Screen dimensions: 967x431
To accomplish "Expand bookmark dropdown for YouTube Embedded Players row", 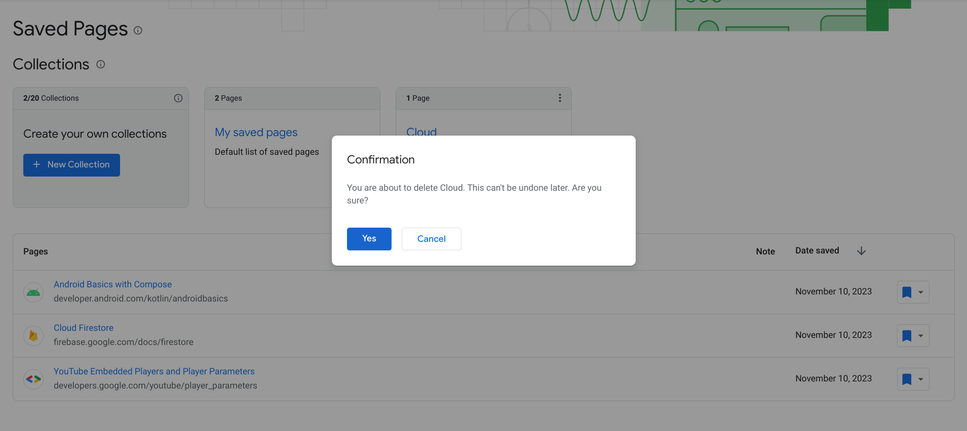I will pos(921,379).
